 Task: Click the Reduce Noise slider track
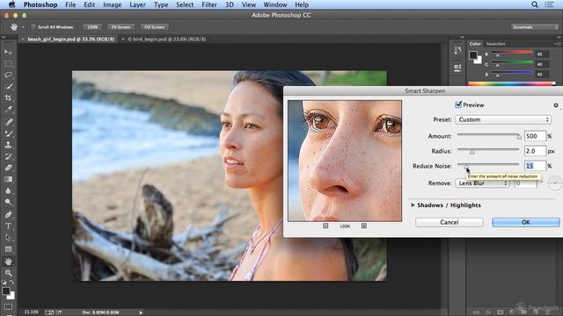488,164
